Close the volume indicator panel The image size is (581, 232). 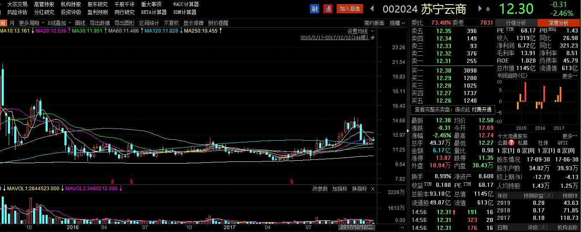pyautogui.click(x=373, y=189)
